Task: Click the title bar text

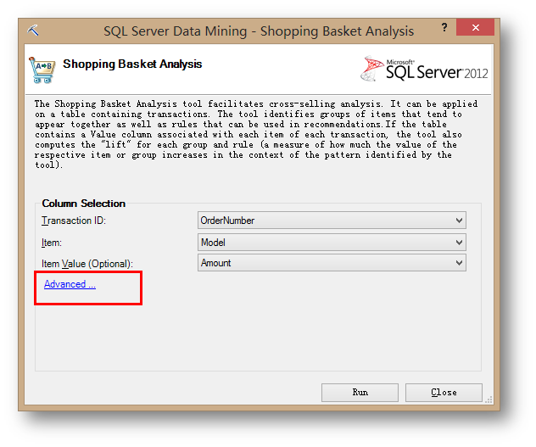Action: pos(259,31)
